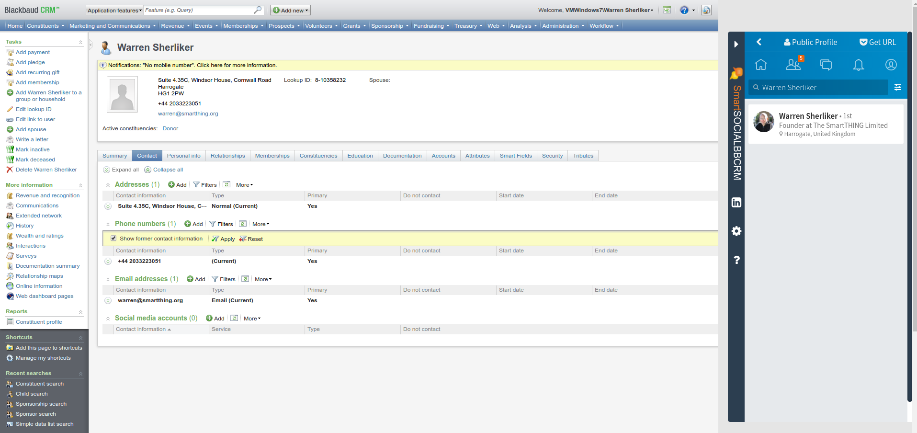Image resolution: width=917 pixels, height=433 pixels.
Task: Open Public Profile in SmartSocial panel
Action: coord(810,42)
